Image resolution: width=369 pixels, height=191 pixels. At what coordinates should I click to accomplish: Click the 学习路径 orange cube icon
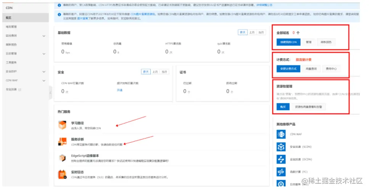62,125
